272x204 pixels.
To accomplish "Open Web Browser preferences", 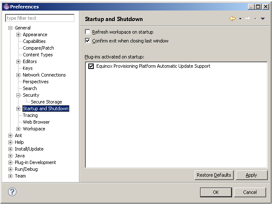I will (x=36, y=122).
